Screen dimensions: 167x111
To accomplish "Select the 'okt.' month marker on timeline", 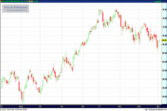I will [x=40, y=106].
